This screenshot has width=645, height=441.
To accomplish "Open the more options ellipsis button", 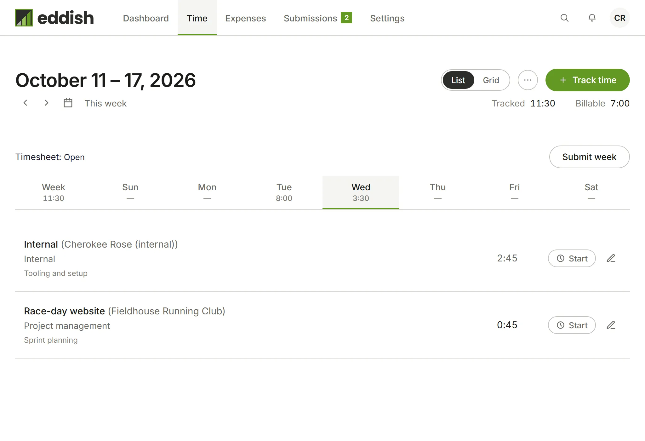I will tap(528, 80).
